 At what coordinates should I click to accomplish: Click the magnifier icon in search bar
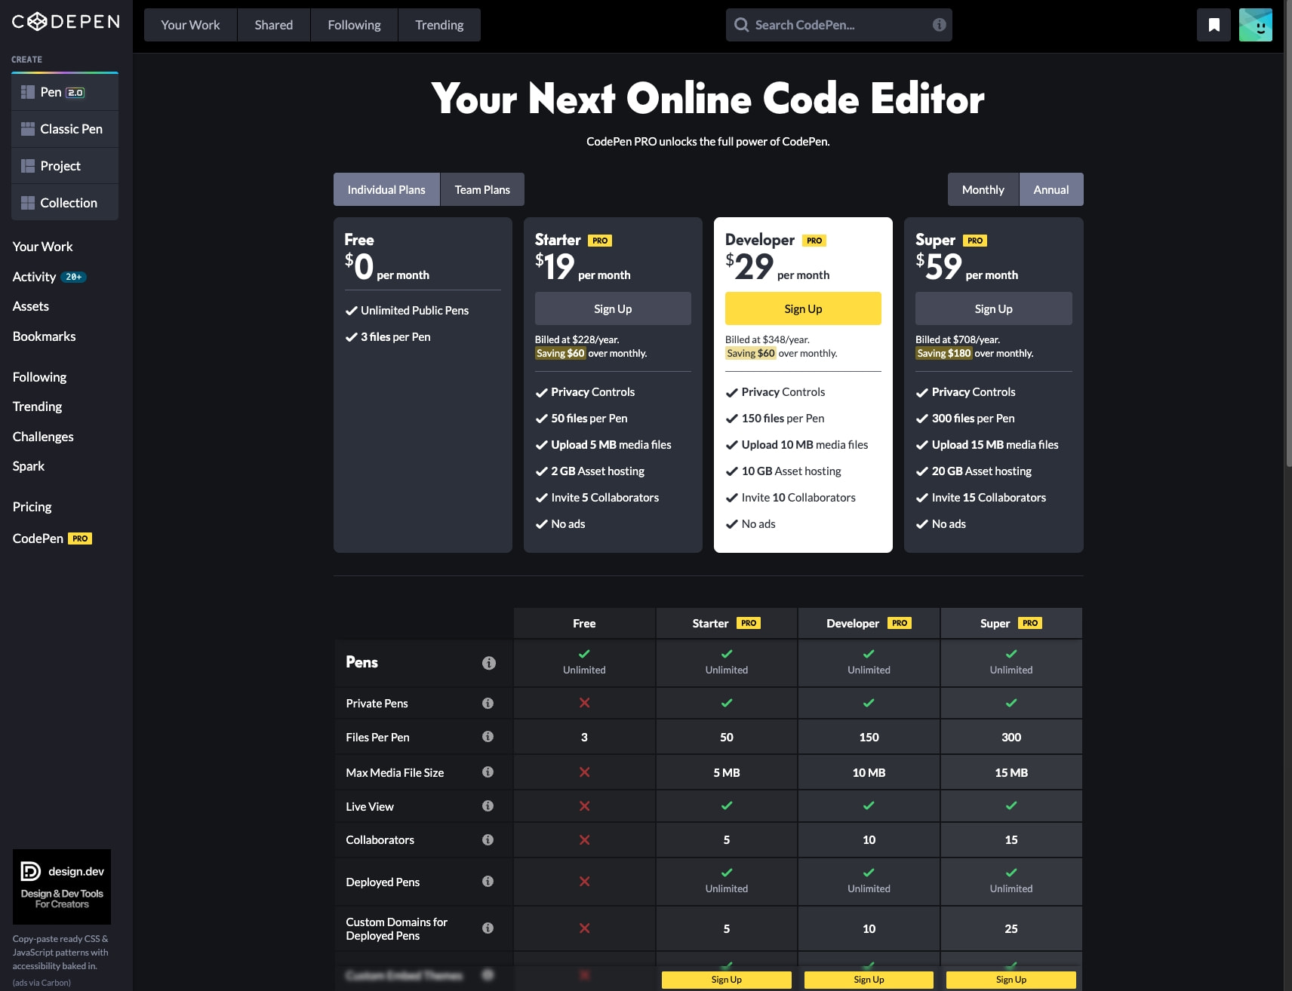(742, 25)
